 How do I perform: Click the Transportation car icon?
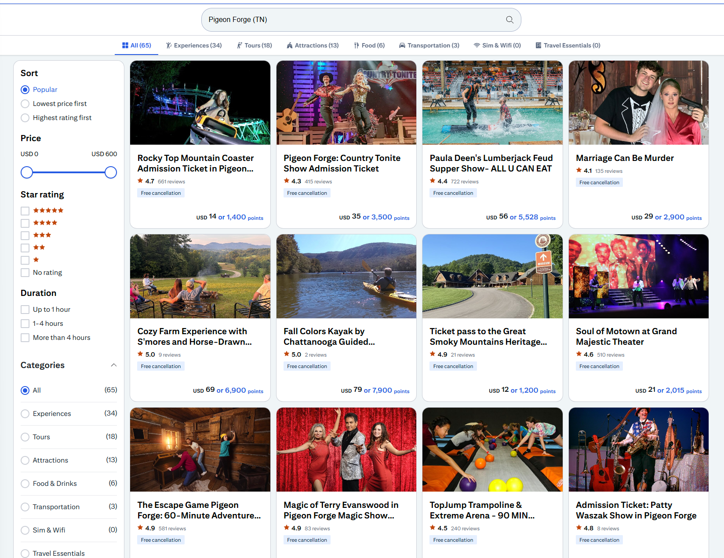402,45
